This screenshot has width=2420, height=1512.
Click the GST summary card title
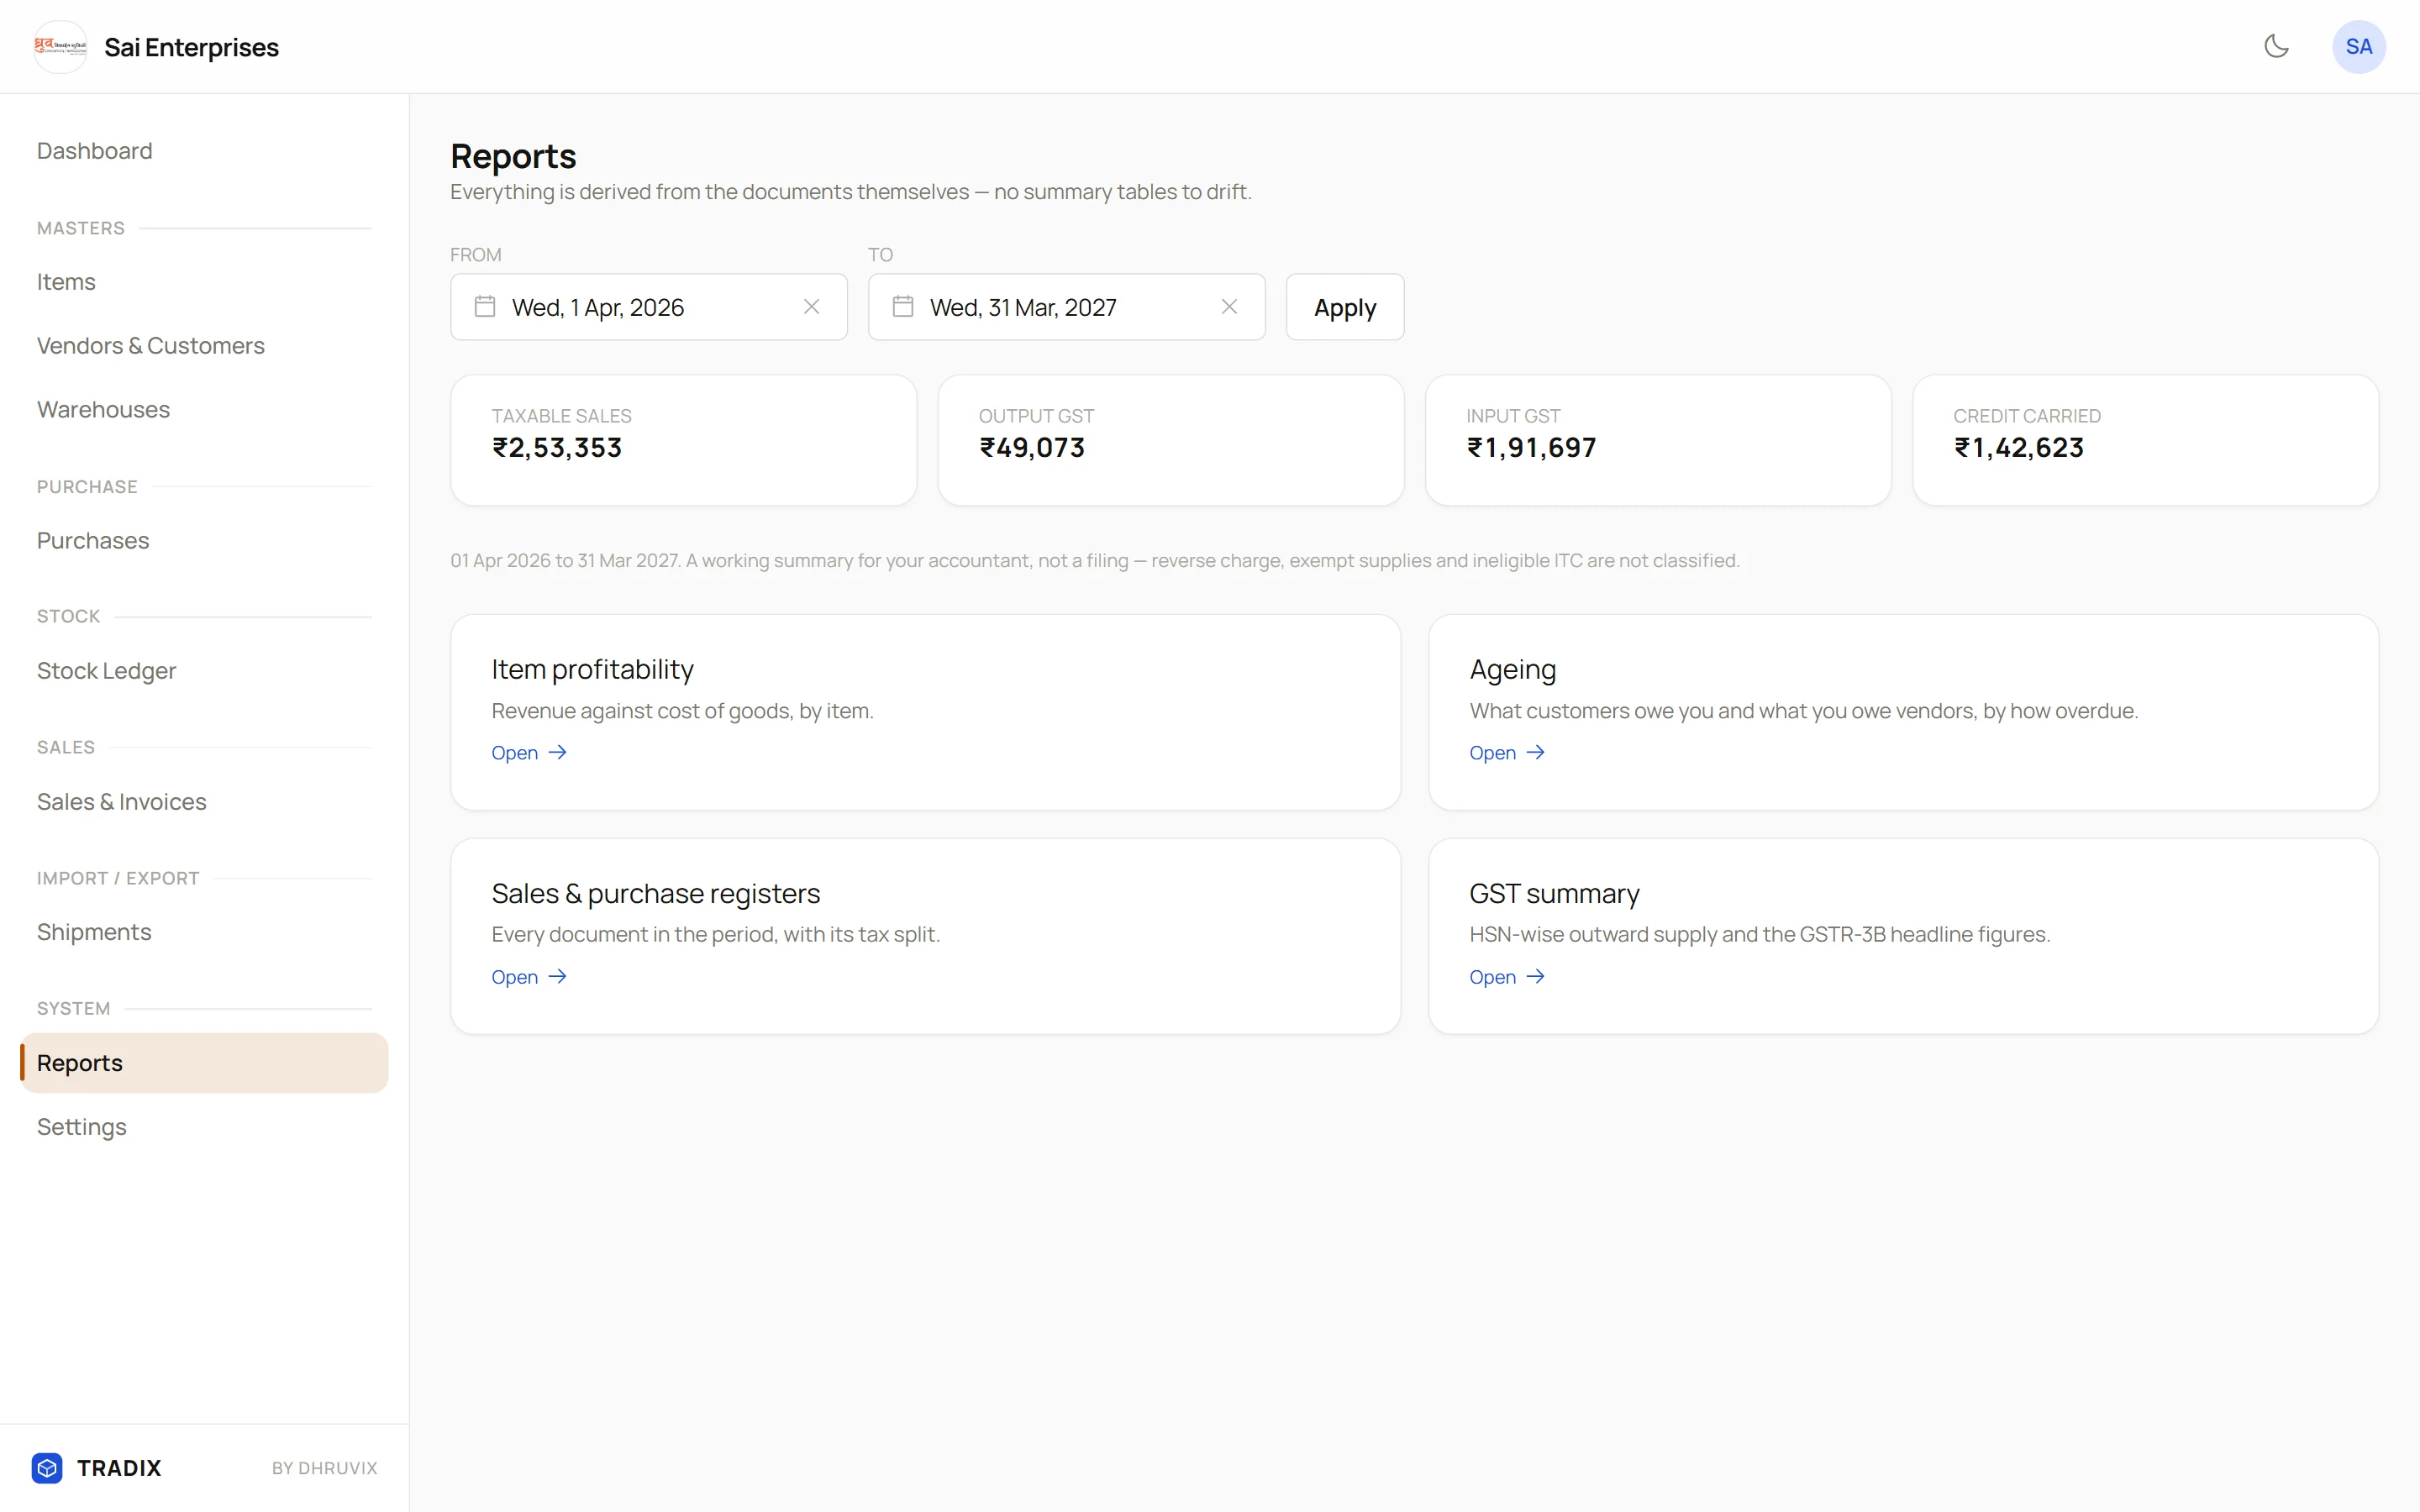pyautogui.click(x=1554, y=893)
